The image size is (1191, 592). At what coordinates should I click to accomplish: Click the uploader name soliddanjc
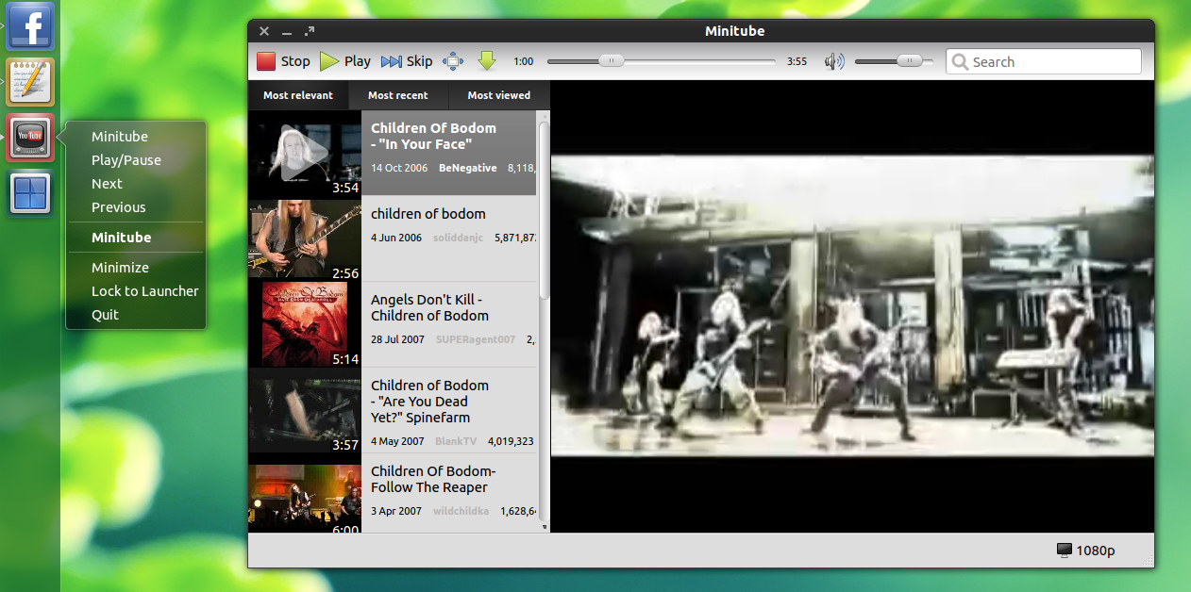tap(458, 238)
